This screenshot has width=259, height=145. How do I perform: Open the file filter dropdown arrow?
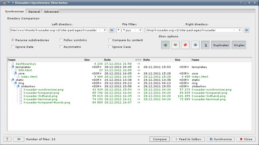click(x=140, y=30)
